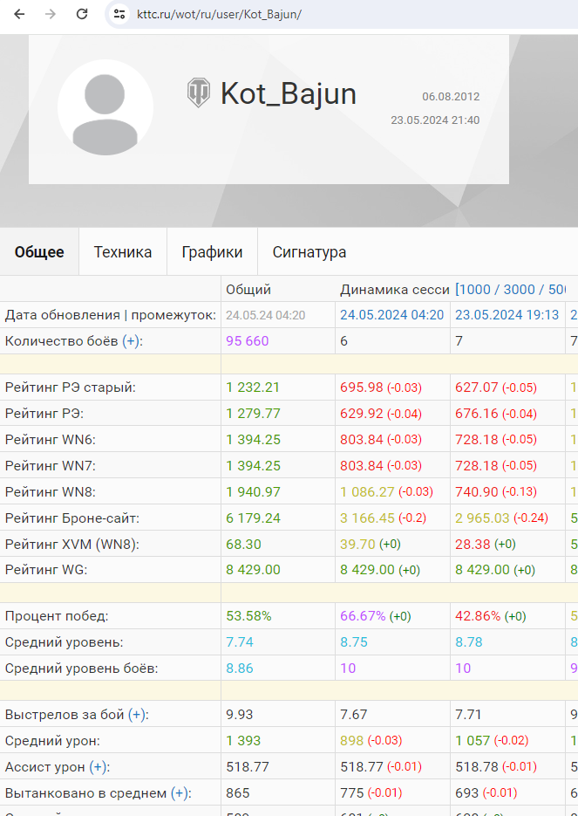This screenshot has width=578, height=816.
Task: Click overall Рейтинг РЭ value 1 279.77
Action: pyautogui.click(x=253, y=414)
